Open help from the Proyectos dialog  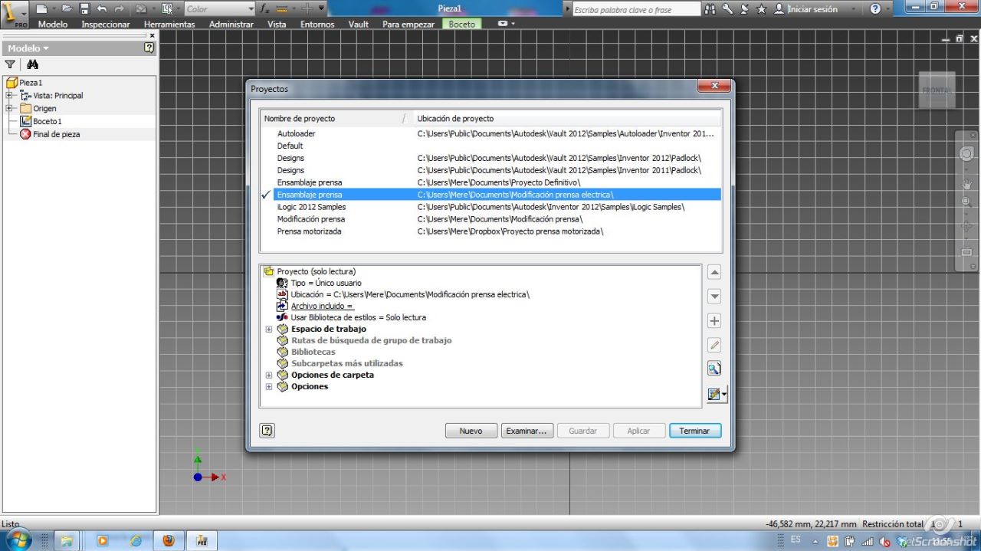(x=267, y=431)
